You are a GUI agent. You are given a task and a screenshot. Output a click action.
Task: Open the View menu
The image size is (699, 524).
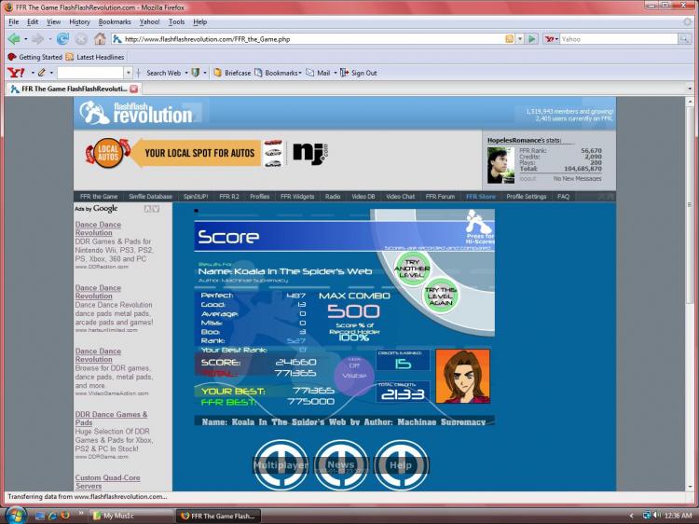pyautogui.click(x=53, y=21)
